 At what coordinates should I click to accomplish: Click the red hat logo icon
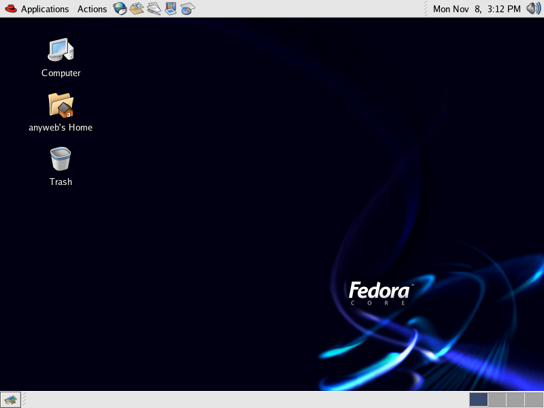(11, 8)
